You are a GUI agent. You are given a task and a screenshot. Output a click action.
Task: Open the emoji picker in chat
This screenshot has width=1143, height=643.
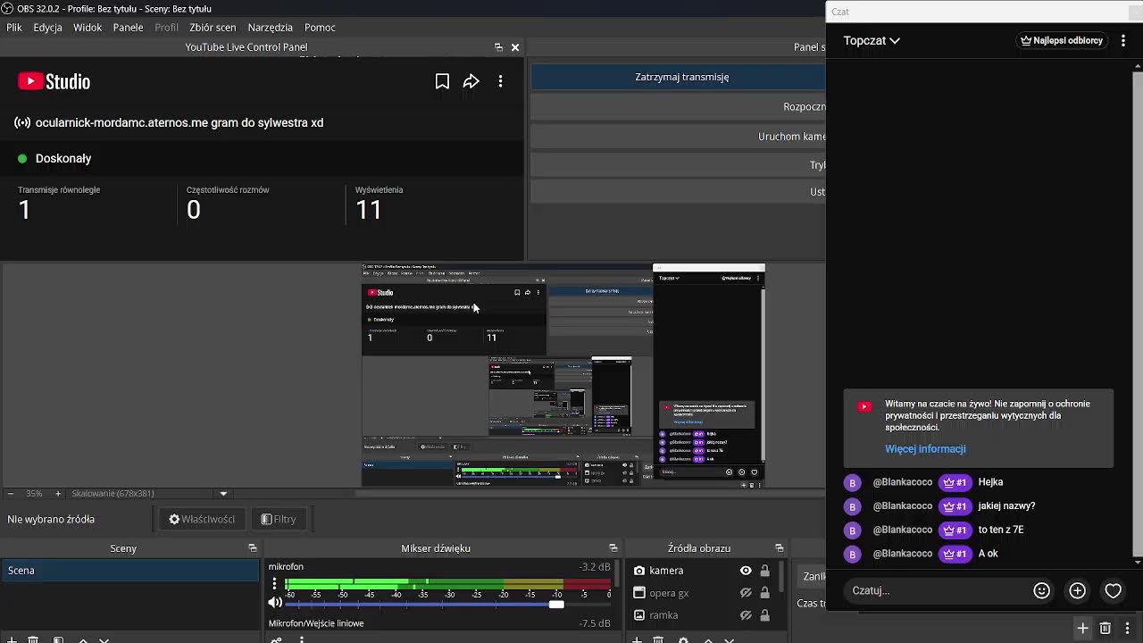[x=1041, y=590]
